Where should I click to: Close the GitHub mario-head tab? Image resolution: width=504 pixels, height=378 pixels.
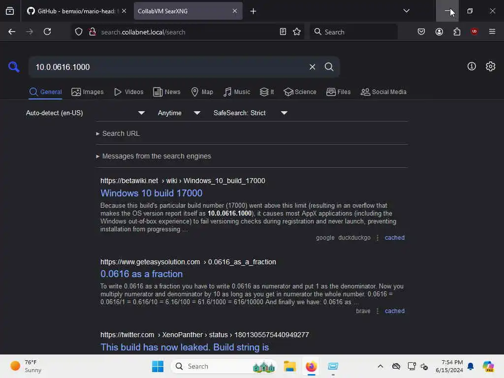tap(124, 11)
